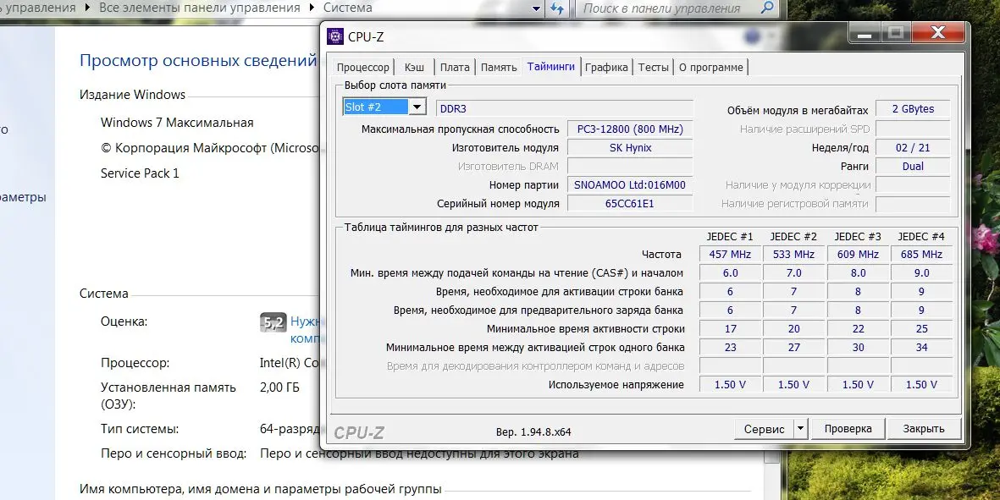Click the Control Panel search field
The height and width of the screenshot is (500, 1000).
pyautogui.click(x=668, y=8)
